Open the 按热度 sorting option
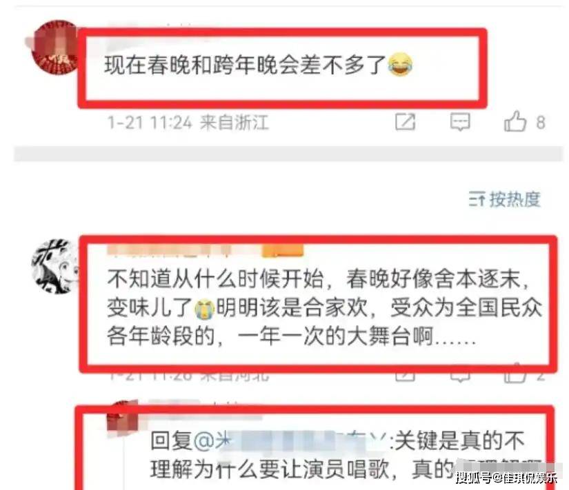The height and width of the screenshot is (490, 569). coord(504,199)
